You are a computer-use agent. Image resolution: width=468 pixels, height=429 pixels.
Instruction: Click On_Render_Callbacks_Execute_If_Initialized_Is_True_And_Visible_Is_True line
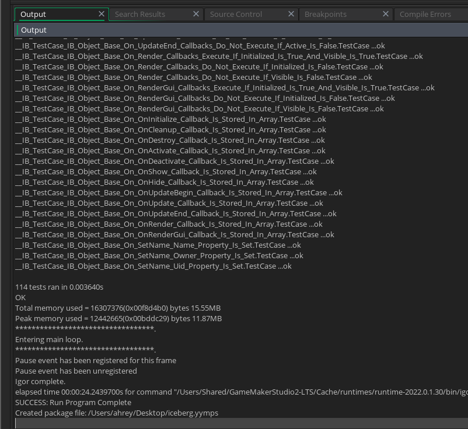[219, 57]
